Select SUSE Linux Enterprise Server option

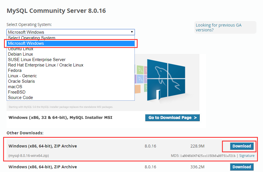[x=37, y=60]
